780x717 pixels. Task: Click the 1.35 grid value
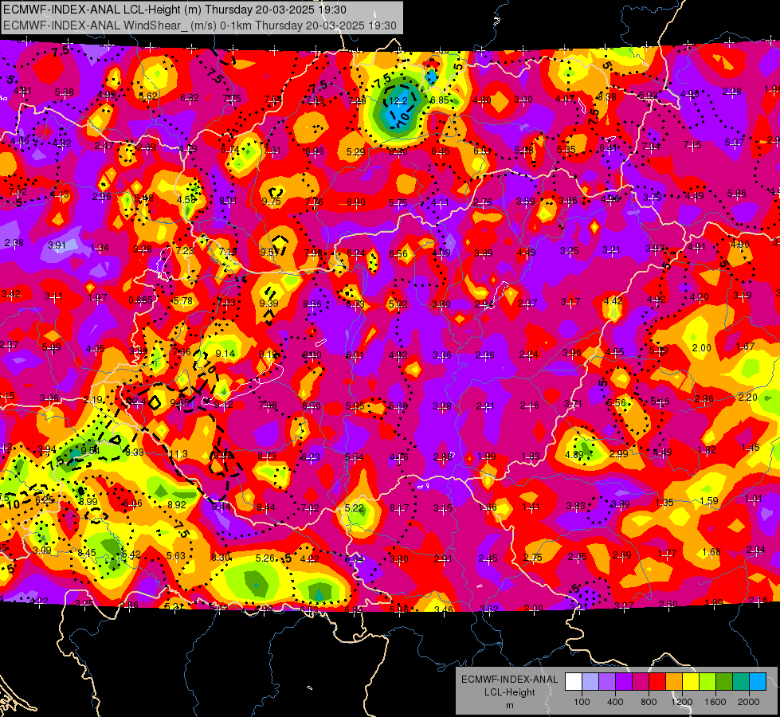pos(664,502)
